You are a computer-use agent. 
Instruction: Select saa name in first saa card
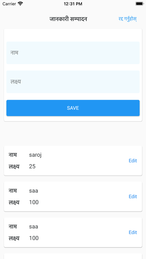(x=34, y=191)
